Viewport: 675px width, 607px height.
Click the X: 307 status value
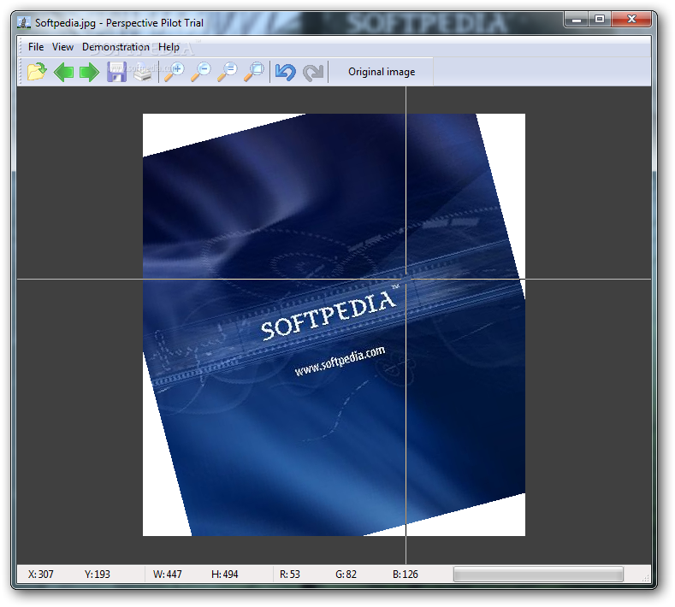tap(41, 575)
